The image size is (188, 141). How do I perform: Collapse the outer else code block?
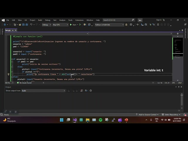coord(12,77)
